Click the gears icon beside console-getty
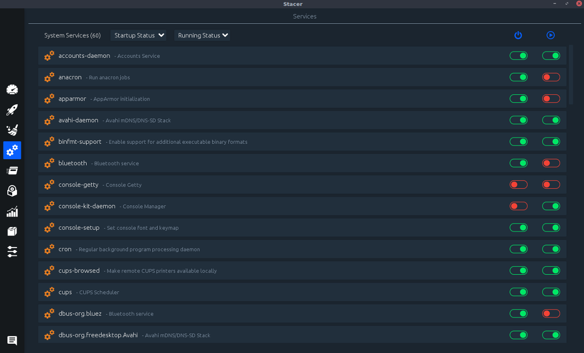The height and width of the screenshot is (353, 584). pyautogui.click(x=49, y=185)
